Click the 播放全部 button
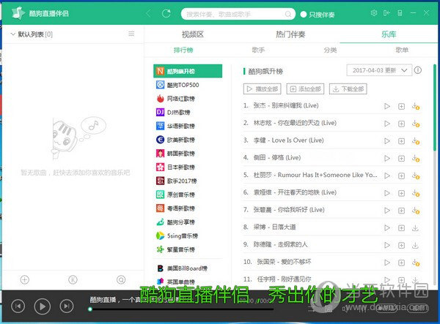The width and height of the screenshot is (440, 324). point(263,89)
